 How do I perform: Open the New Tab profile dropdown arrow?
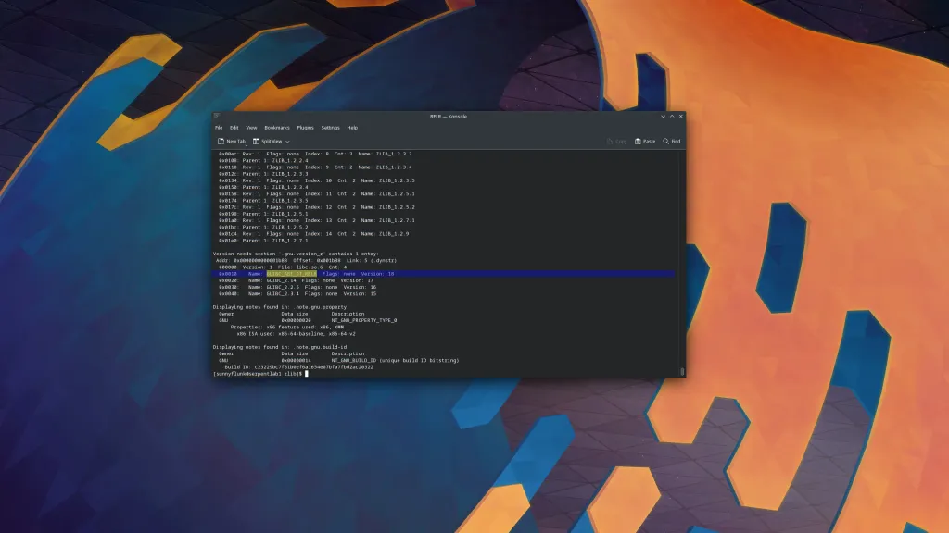click(246, 145)
